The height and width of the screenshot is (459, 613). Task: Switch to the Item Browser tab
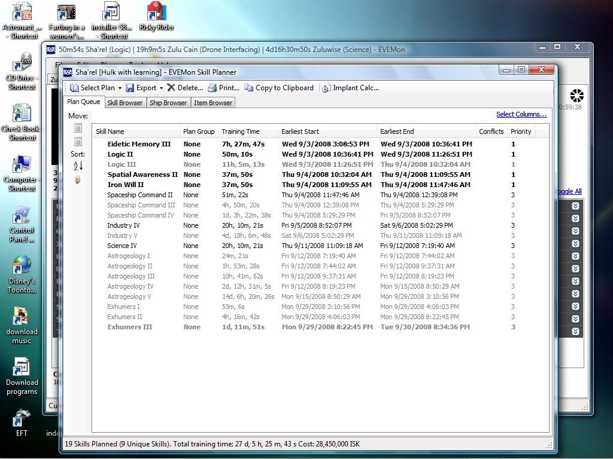(x=213, y=103)
